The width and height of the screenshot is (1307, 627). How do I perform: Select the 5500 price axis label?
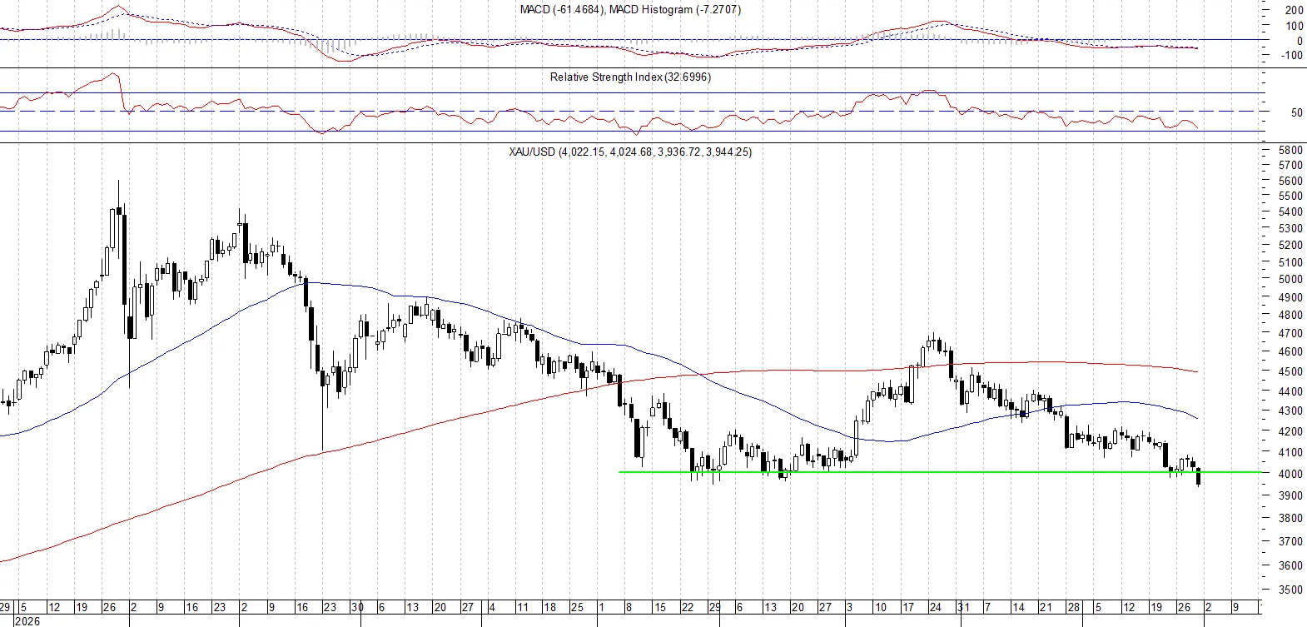pyautogui.click(x=1290, y=197)
